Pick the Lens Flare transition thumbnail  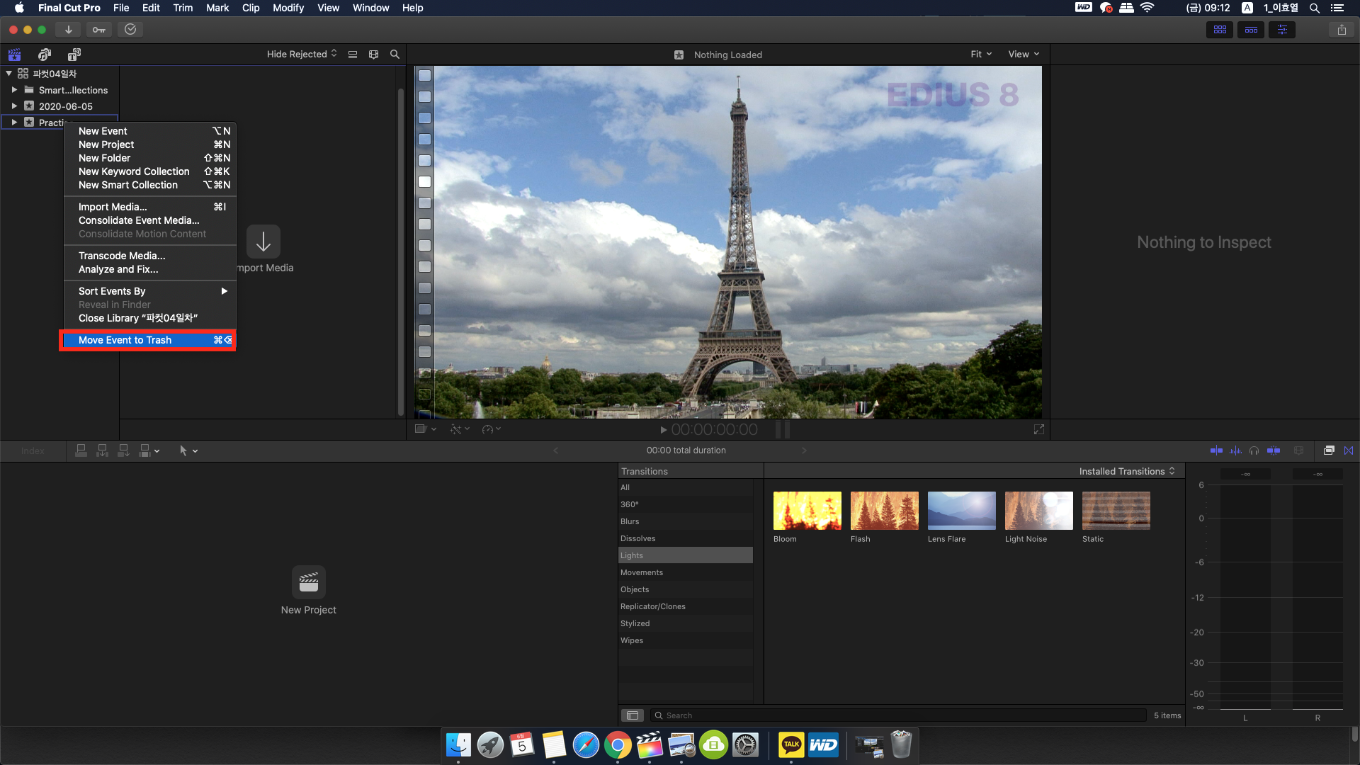click(962, 511)
